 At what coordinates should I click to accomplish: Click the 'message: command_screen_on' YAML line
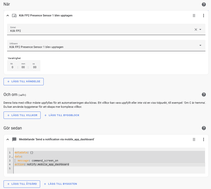tap(38, 160)
